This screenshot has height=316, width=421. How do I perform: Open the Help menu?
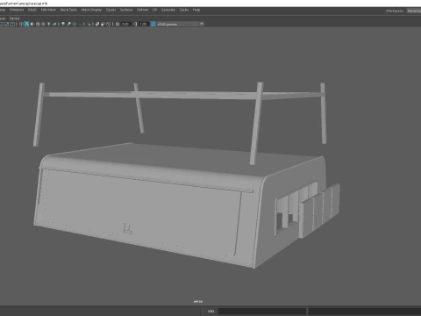tap(196, 10)
